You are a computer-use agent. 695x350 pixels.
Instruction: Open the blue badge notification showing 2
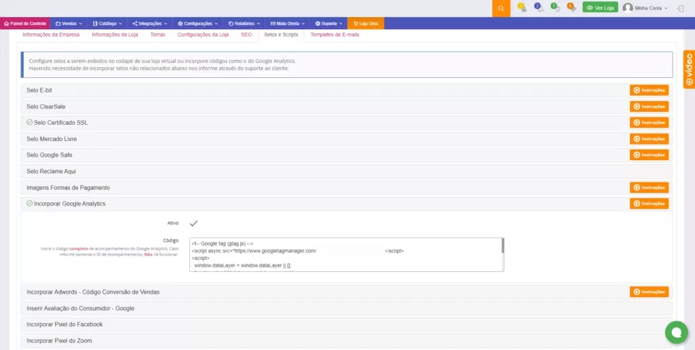pyautogui.click(x=538, y=7)
